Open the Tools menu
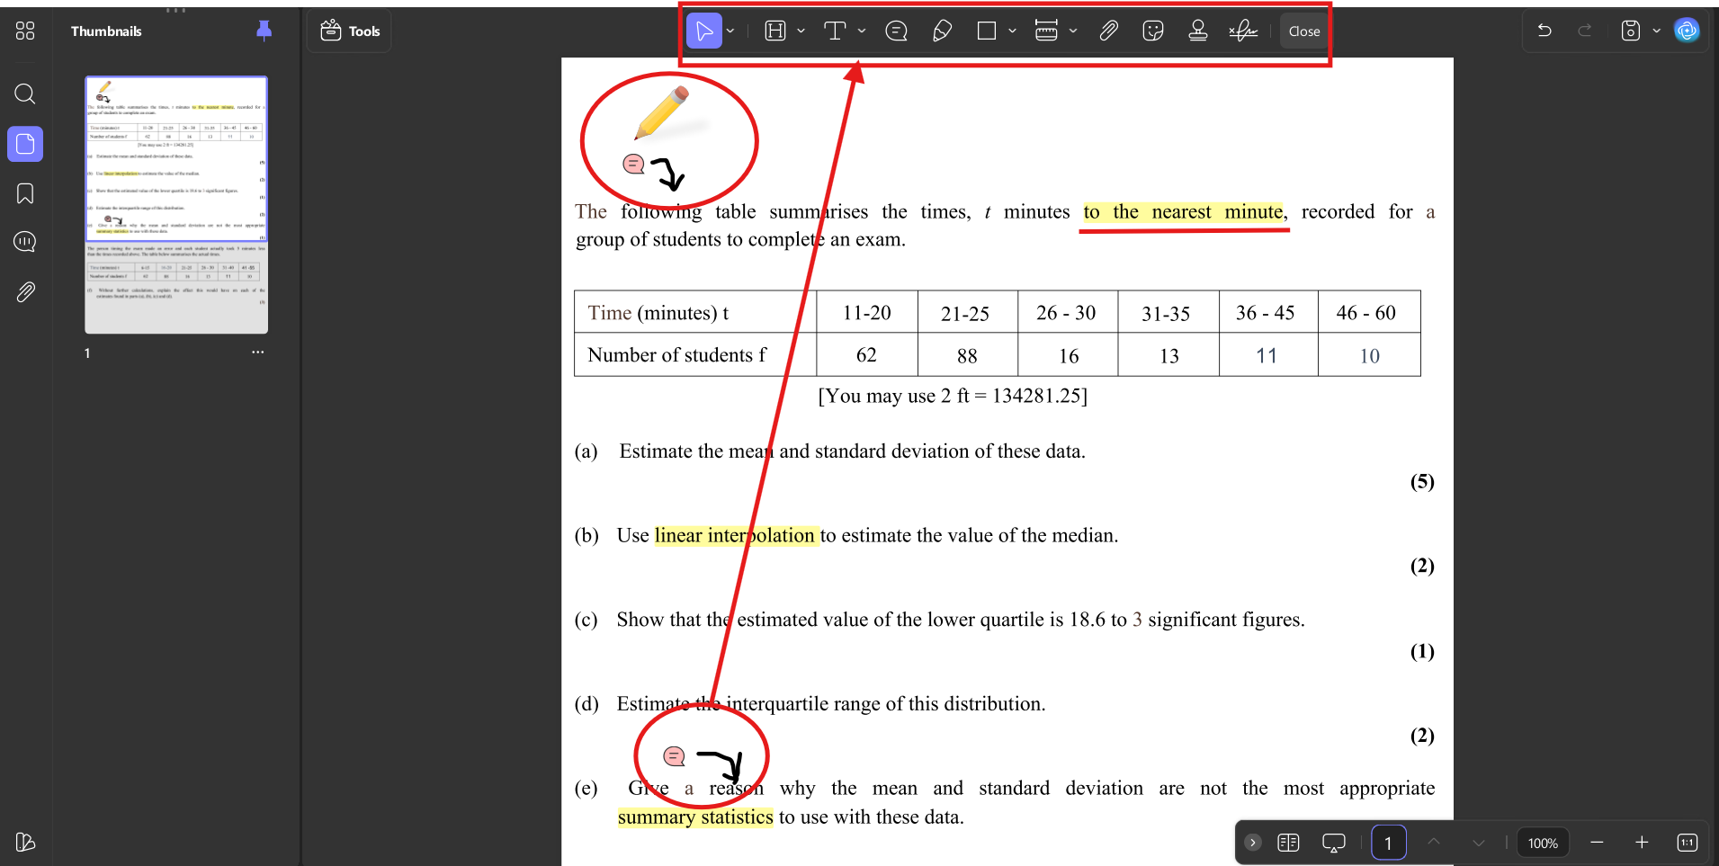Screen dimensions: 1719x866 coord(349,30)
